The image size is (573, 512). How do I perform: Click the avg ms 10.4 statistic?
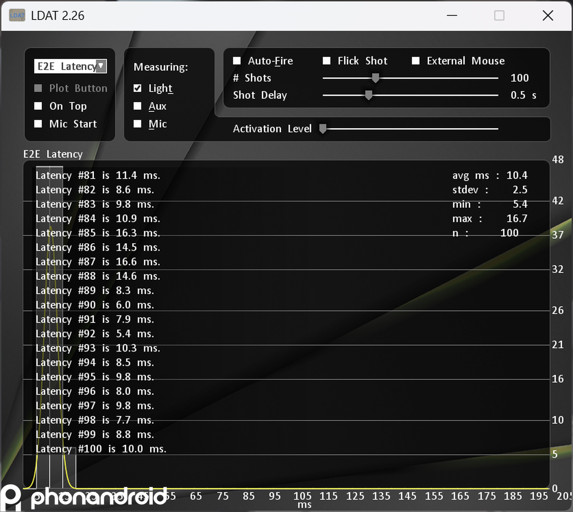[x=490, y=175]
